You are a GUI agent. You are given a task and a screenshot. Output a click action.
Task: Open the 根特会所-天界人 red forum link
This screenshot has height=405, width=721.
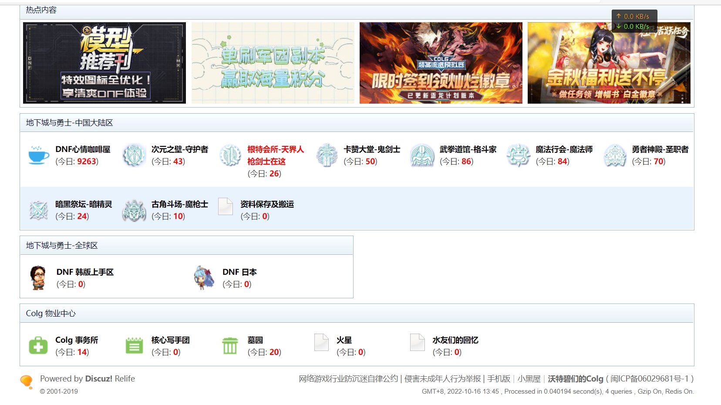click(276, 155)
